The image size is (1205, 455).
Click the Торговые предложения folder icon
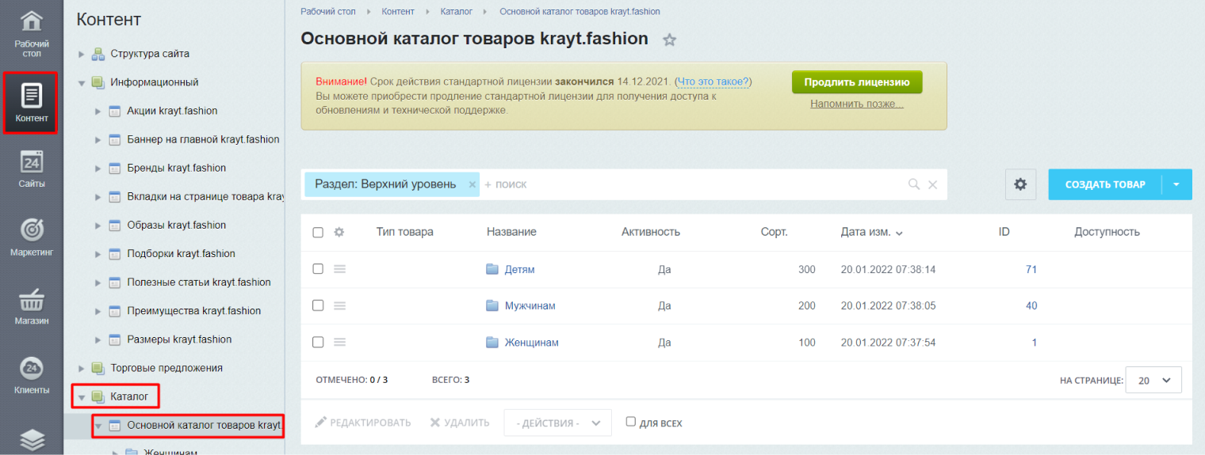click(98, 368)
